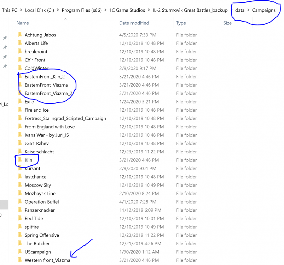Click File folder type in Klin row
The image size is (284, 265).
[186, 160]
